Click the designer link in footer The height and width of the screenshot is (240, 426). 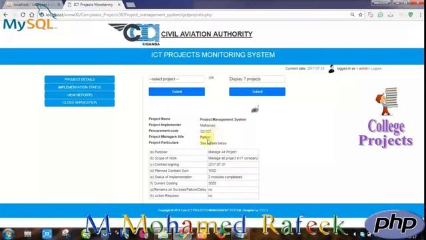pyautogui.click(x=264, y=211)
